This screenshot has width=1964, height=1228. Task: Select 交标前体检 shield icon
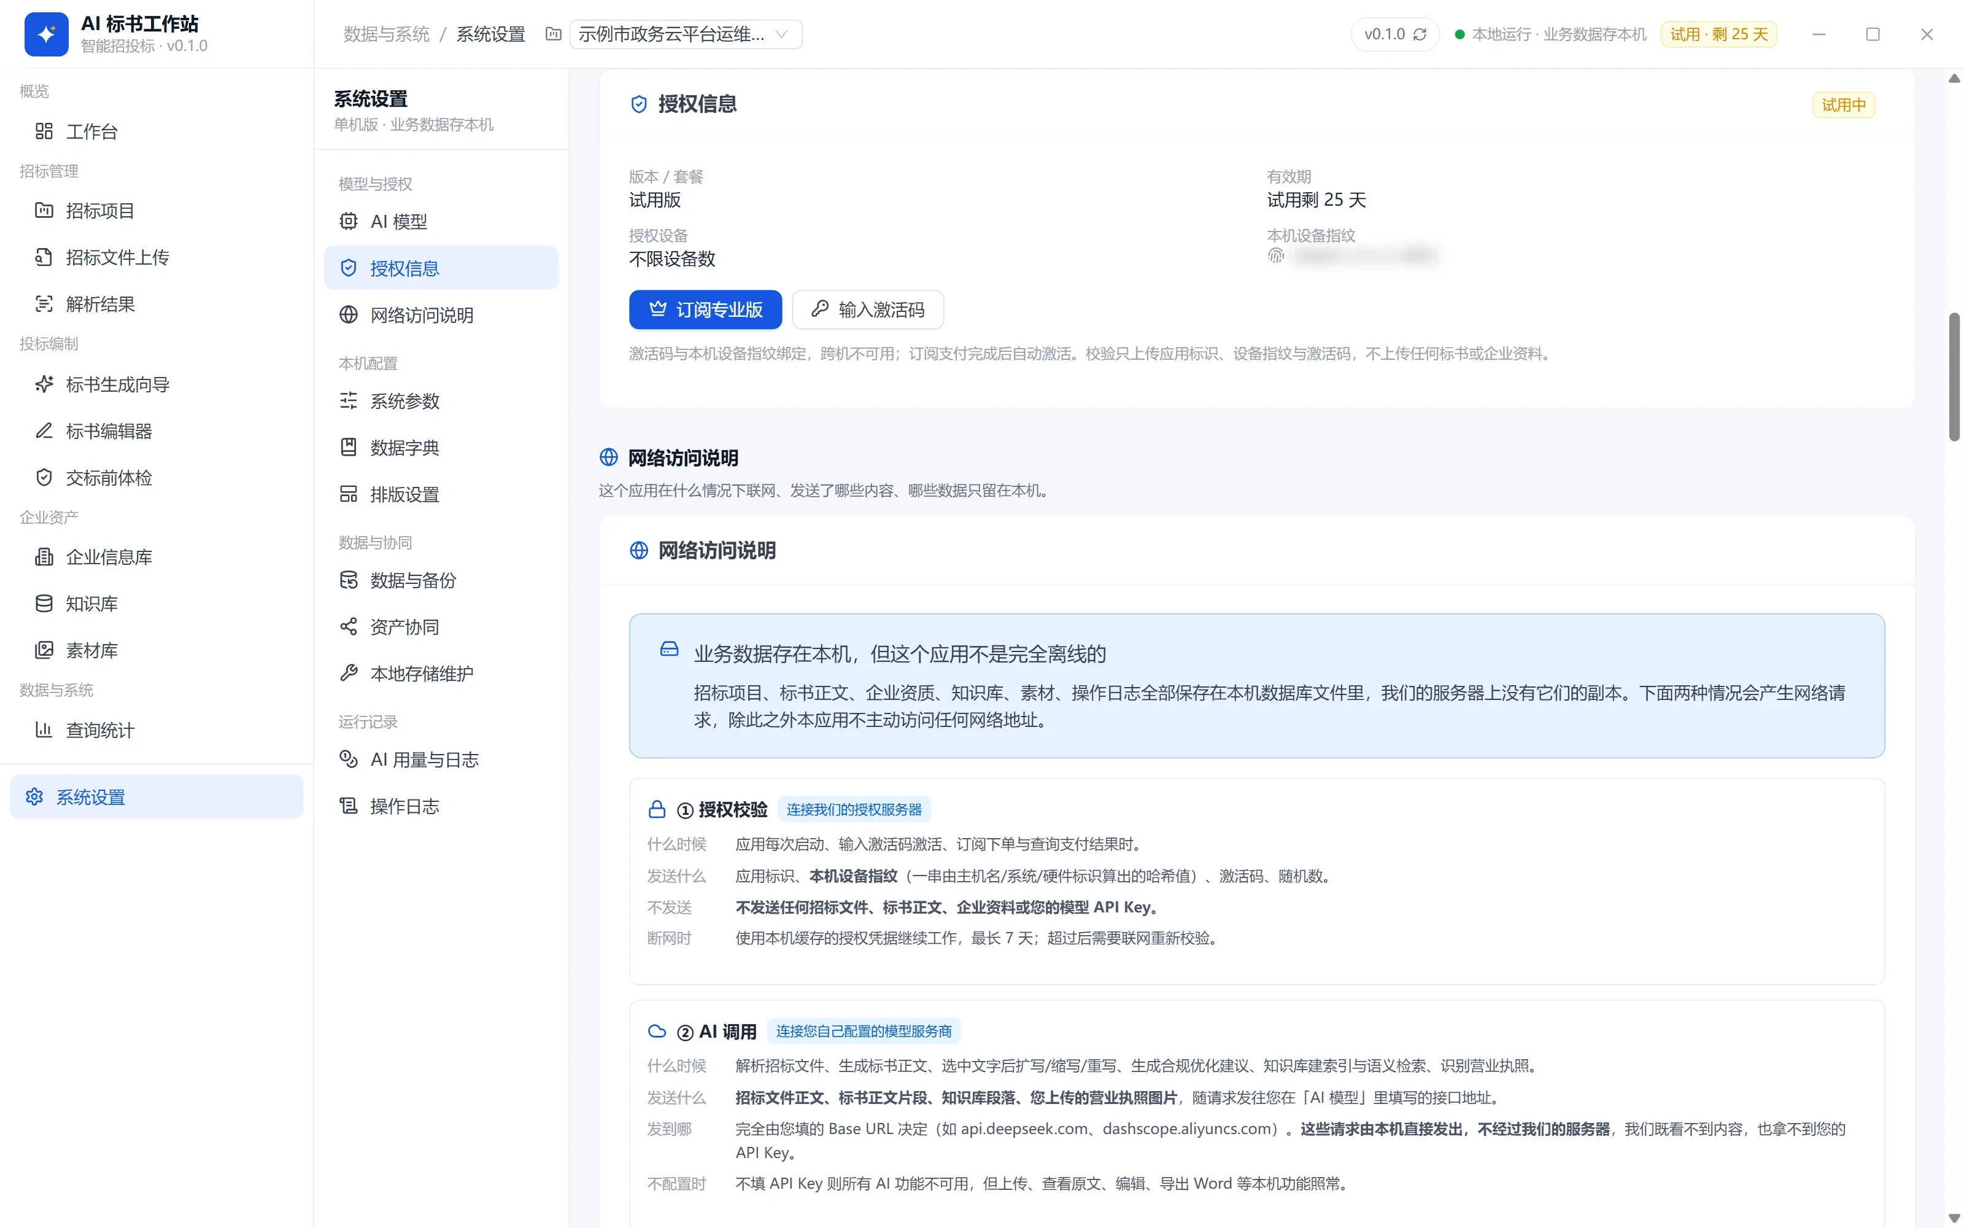(44, 478)
